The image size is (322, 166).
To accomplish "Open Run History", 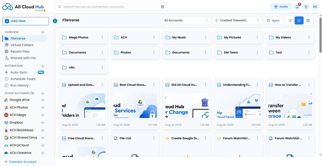I will point(19,85).
